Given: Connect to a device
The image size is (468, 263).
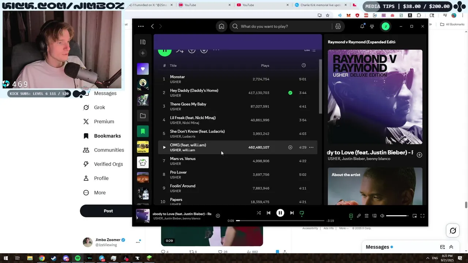Looking at the screenshot, I should pyautogui.click(x=374, y=216).
